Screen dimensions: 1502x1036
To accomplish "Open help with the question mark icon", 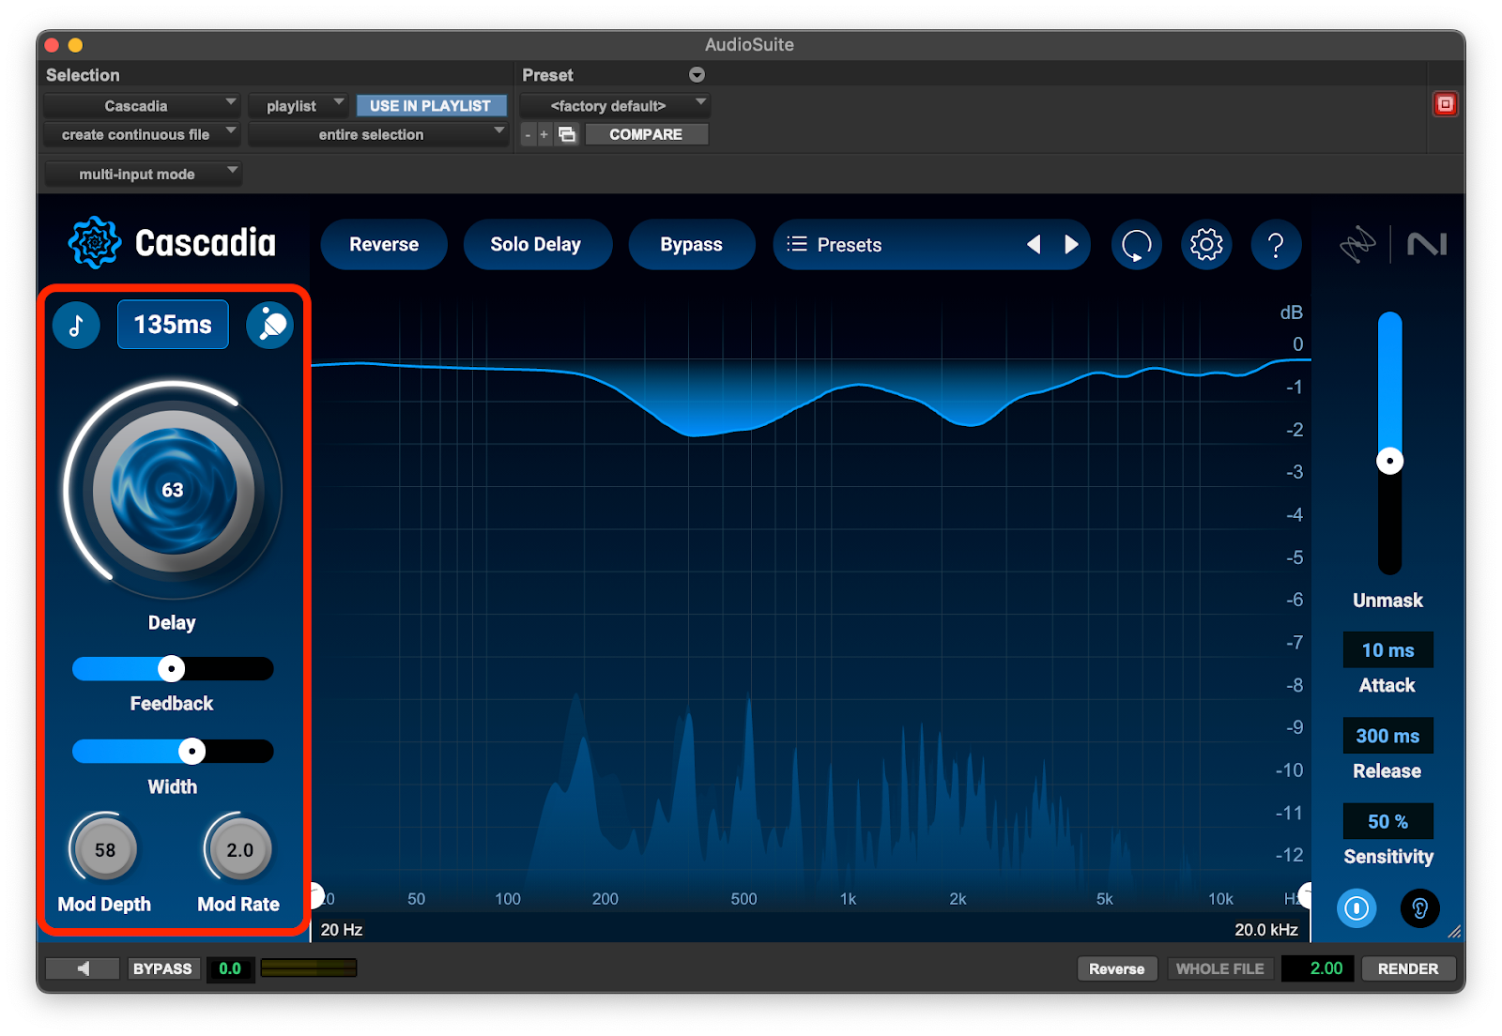I will click(x=1276, y=245).
